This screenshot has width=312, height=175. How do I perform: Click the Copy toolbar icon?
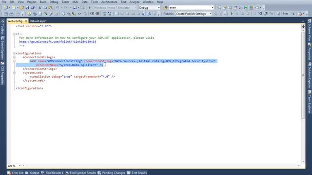click(x=45, y=8)
